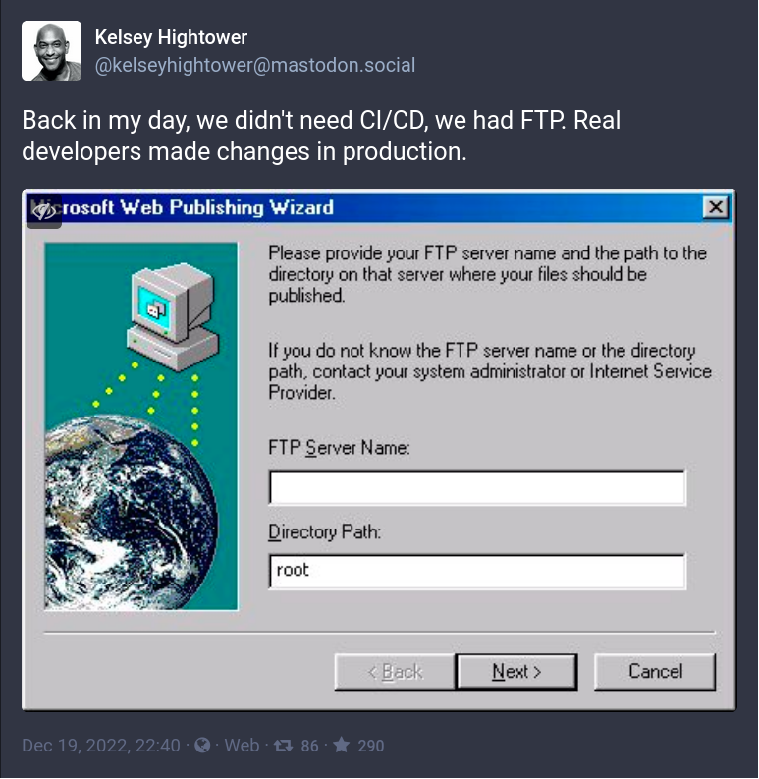Click the Cancel button in the wizard
The width and height of the screenshot is (759, 779).
(x=655, y=672)
